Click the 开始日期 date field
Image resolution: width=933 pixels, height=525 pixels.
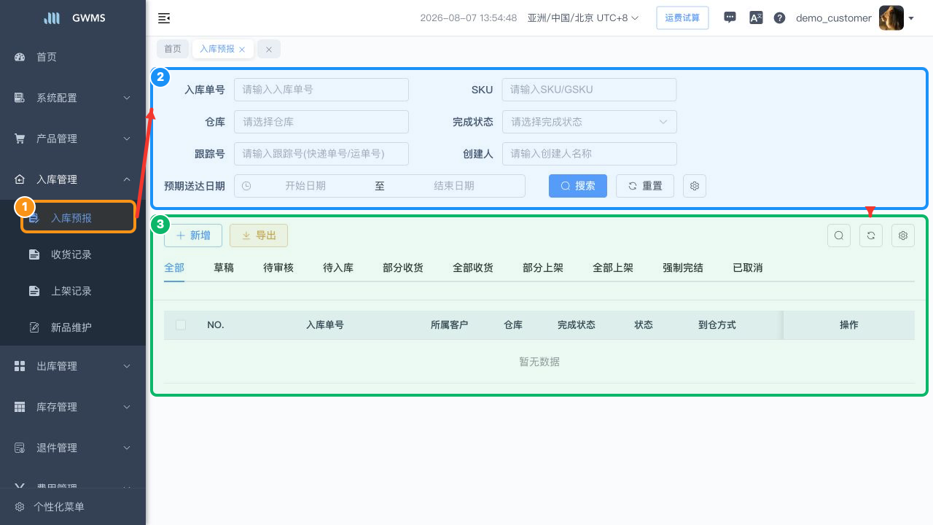305,186
